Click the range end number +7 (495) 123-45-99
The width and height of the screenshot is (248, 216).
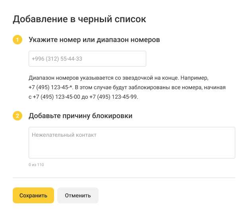(x=114, y=97)
